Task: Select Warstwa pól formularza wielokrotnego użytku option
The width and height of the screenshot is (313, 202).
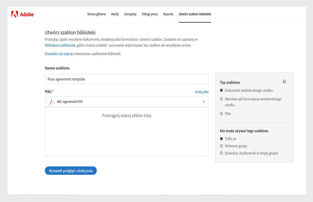Action: pyautogui.click(x=221, y=99)
